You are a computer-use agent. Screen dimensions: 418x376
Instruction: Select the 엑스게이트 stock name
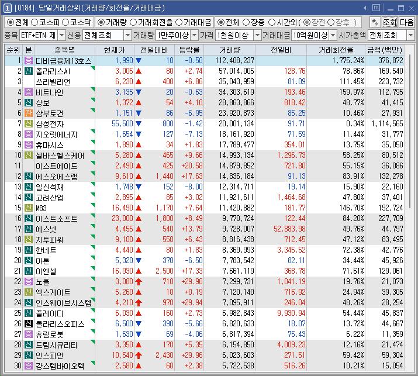point(53,292)
